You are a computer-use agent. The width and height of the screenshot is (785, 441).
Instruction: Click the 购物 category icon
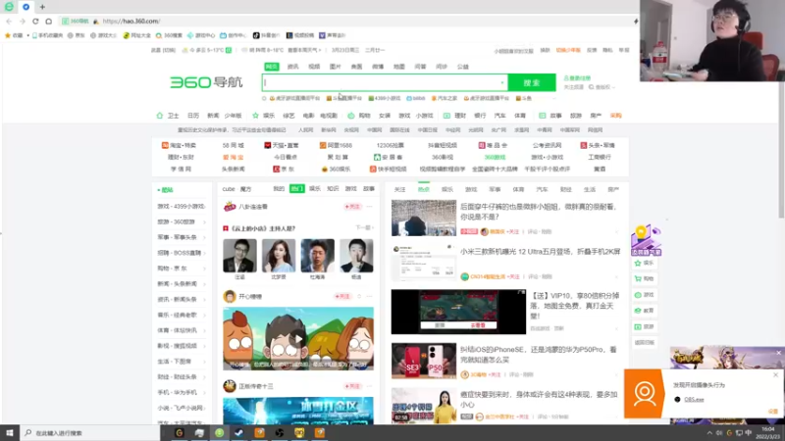coord(351,116)
